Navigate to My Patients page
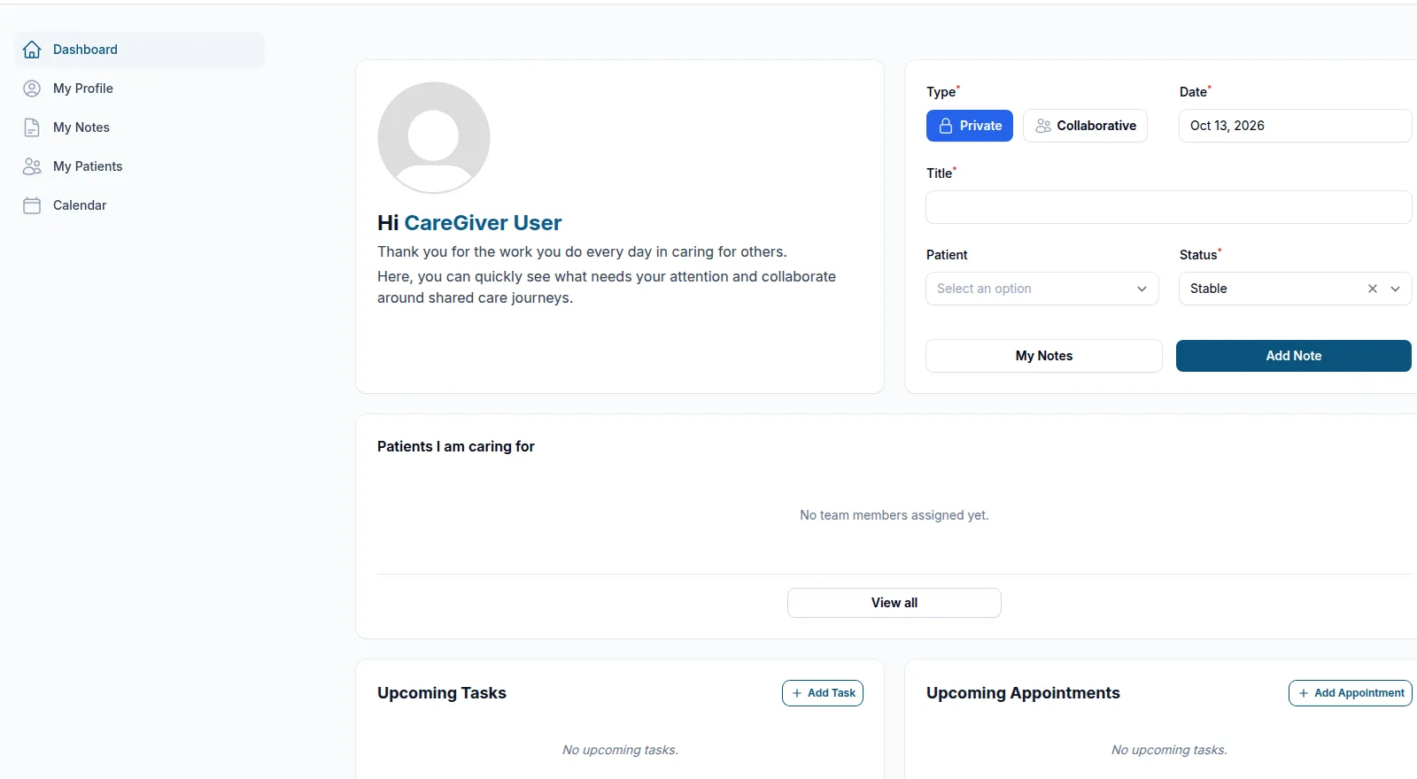This screenshot has width=1417, height=779. [x=140, y=166]
